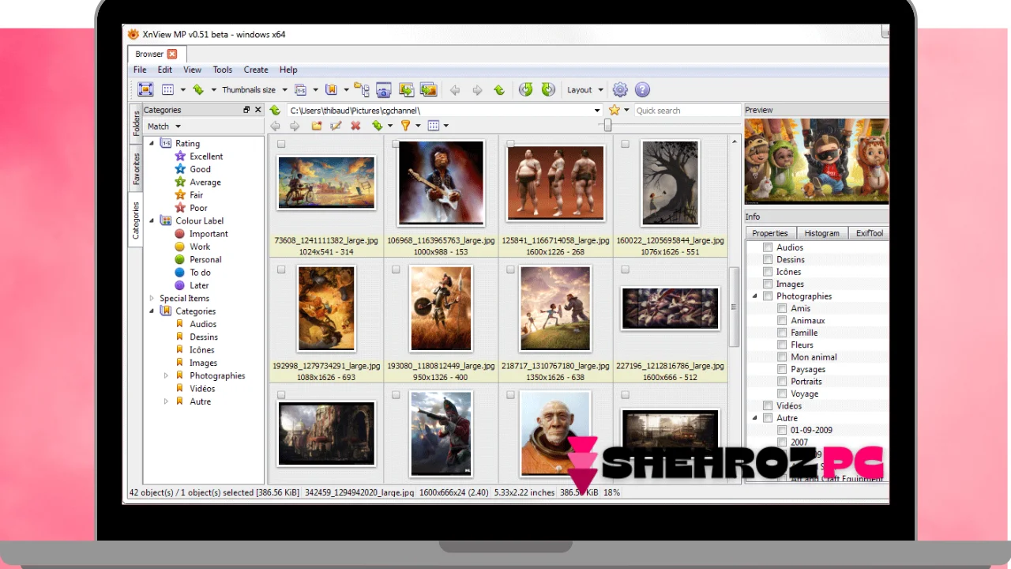
Task: Click the browser toolbar sort arrows icon
Action: pos(377,126)
